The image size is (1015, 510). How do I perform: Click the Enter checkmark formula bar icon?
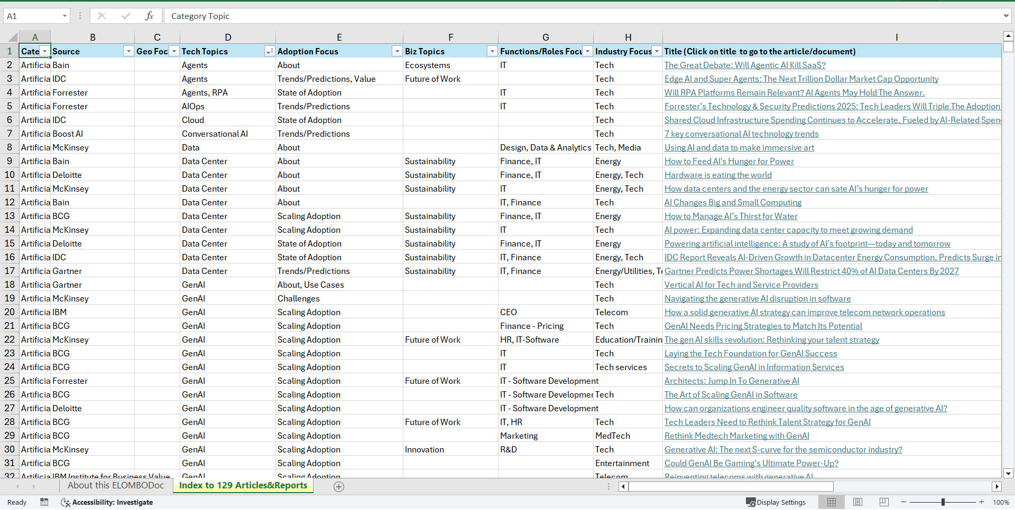tap(126, 16)
